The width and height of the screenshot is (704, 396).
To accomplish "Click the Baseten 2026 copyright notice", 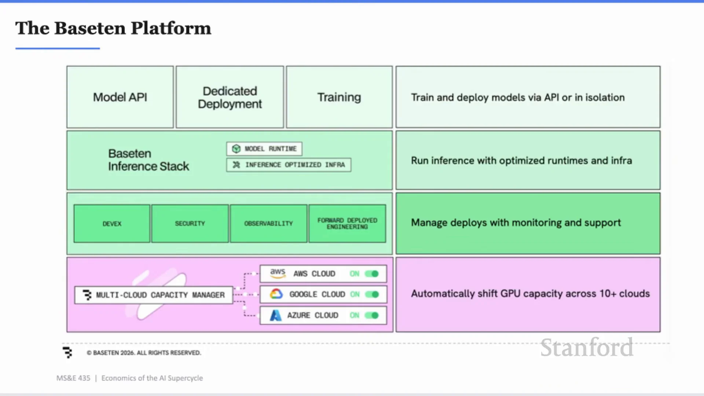I will coord(144,353).
